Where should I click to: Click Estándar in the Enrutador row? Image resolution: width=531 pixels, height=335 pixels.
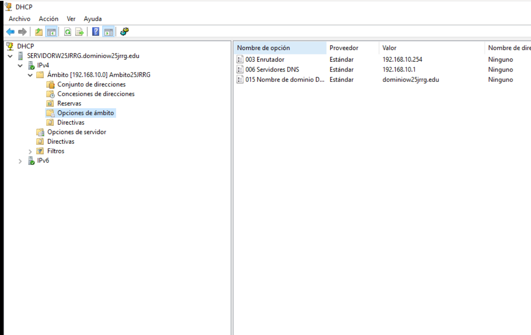[341, 59]
